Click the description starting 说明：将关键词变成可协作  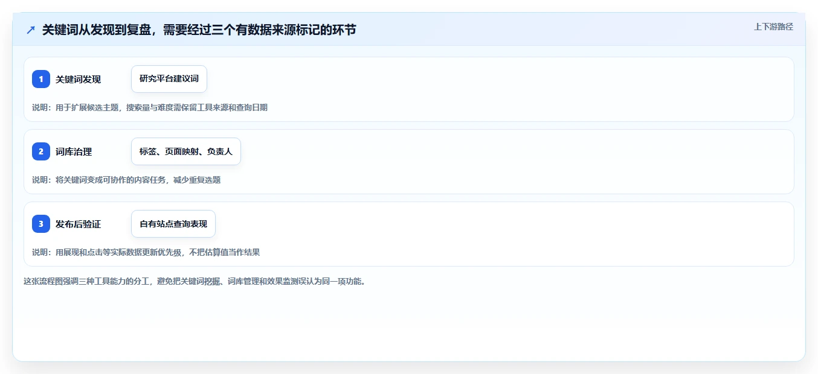(126, 180)
